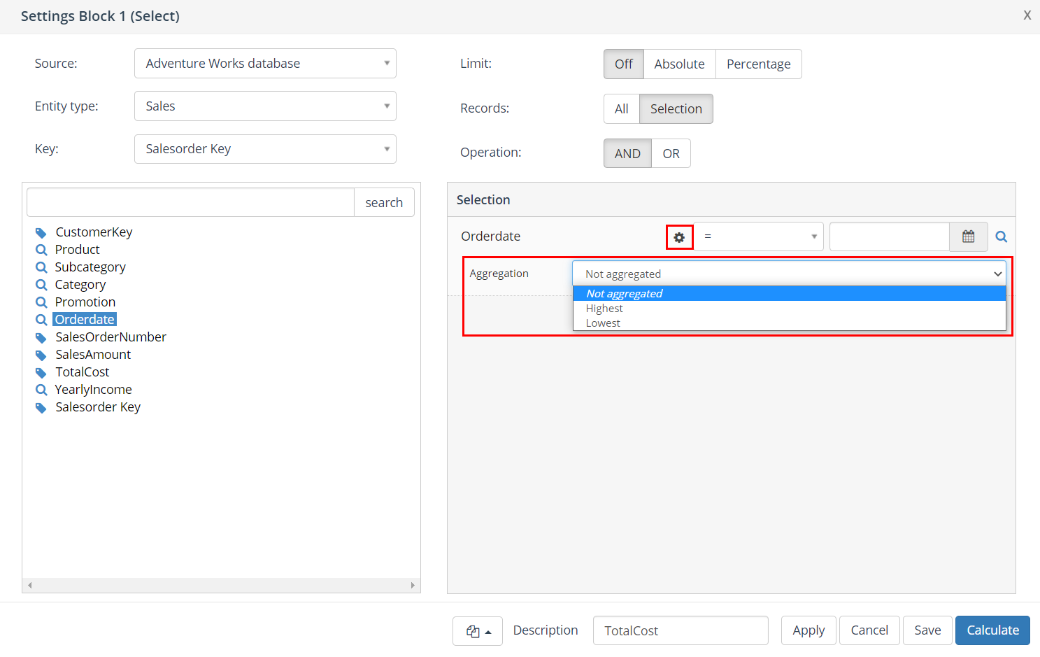Click the gear settings icon beside Orderdate

click(x=679, y=237)
